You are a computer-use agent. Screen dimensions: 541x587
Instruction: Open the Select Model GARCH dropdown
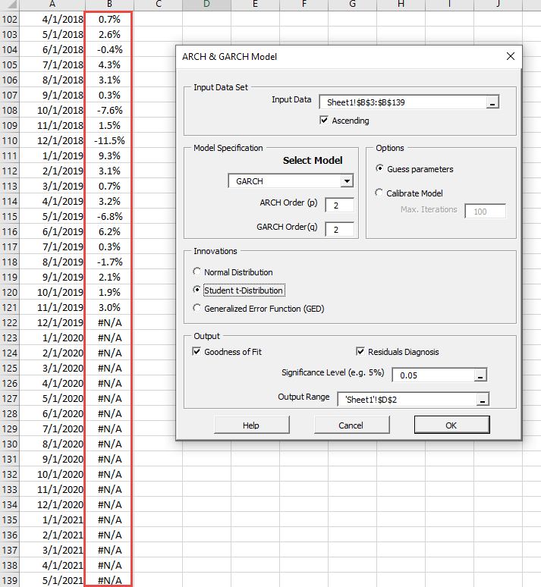point(347,181)
